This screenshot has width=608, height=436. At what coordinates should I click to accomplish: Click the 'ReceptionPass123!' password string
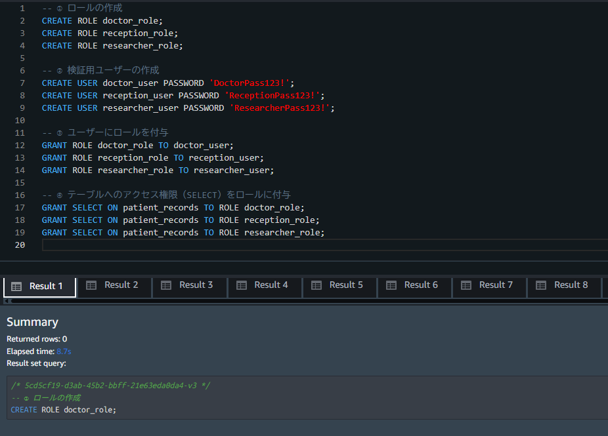coord(272,96)
